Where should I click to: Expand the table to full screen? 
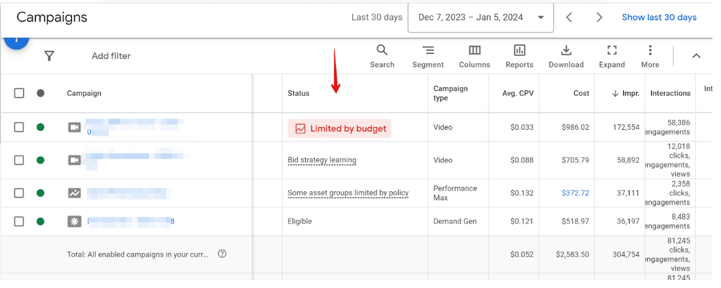point(611,56)
